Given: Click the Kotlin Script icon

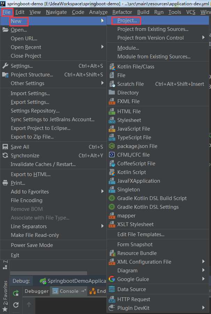Looking at the screenshot, I should coord(112,172).
